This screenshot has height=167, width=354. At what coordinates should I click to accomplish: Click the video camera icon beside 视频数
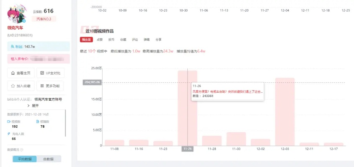coord(9,121)
